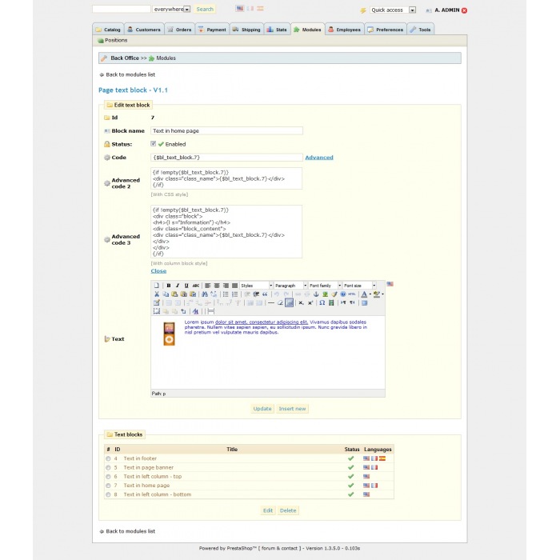Screen dimensions: 560x560
Task: Select radio for Text in left column - top
Action: click(108, 477)
